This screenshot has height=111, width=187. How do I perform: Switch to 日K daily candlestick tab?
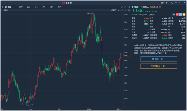(x=36, y=7)
